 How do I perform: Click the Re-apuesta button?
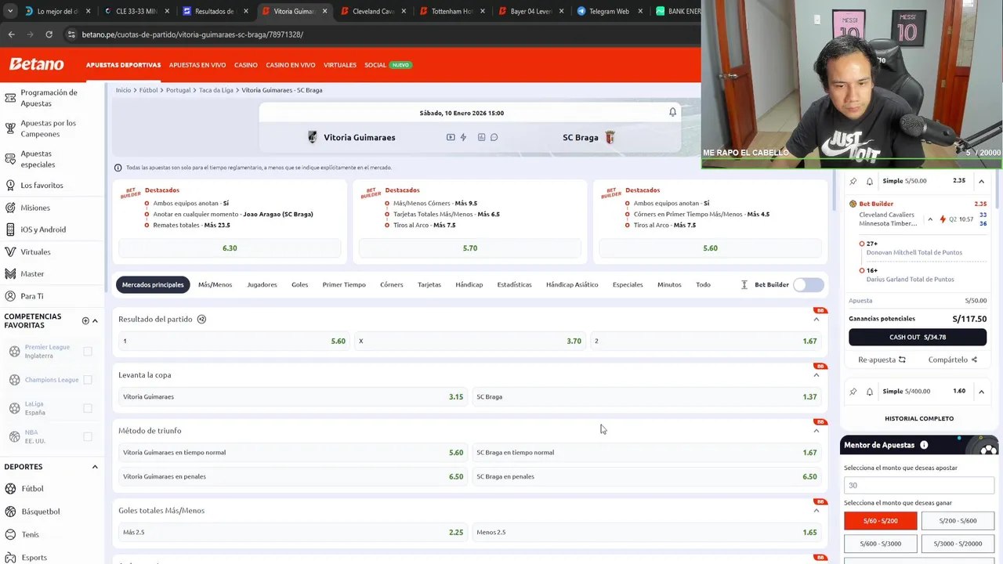882,360
